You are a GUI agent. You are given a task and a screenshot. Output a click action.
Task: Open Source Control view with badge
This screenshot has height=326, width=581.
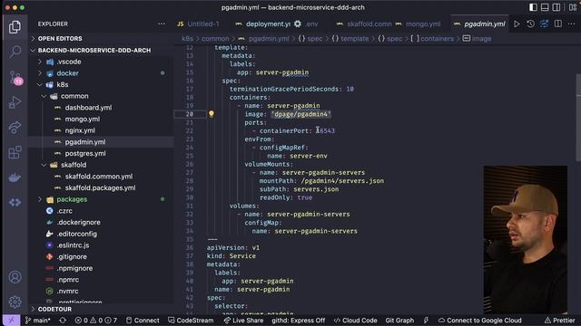click(15, 78)
